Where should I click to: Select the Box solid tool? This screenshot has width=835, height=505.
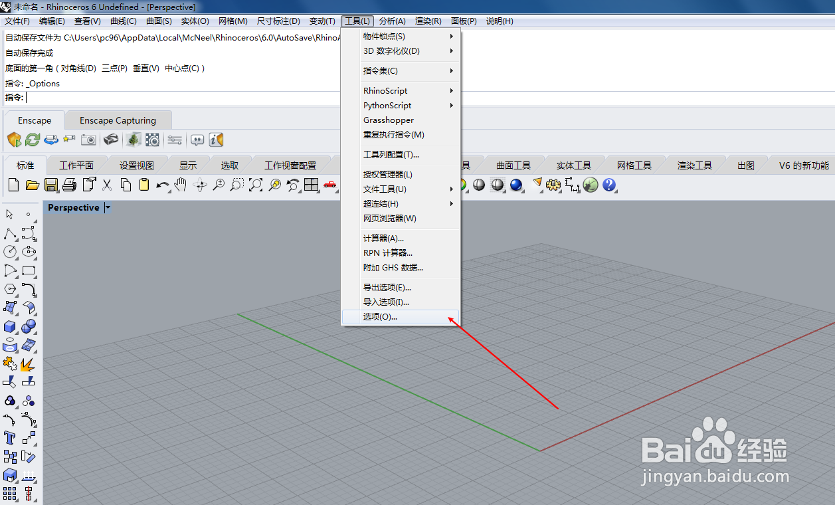(10, 326)
